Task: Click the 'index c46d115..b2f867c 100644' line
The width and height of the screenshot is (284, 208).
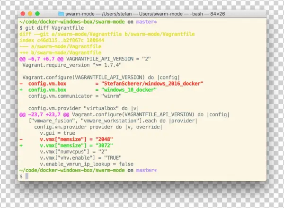Action: click(x=62, y=40)
